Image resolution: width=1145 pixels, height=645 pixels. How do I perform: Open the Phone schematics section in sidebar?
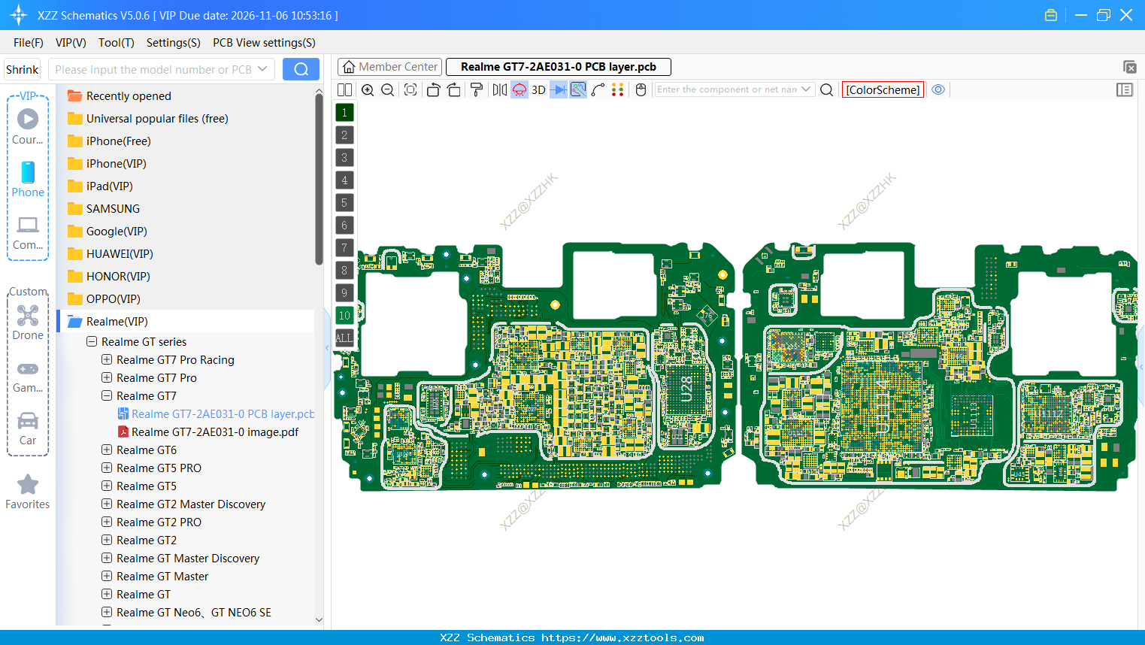click(27, 180)
